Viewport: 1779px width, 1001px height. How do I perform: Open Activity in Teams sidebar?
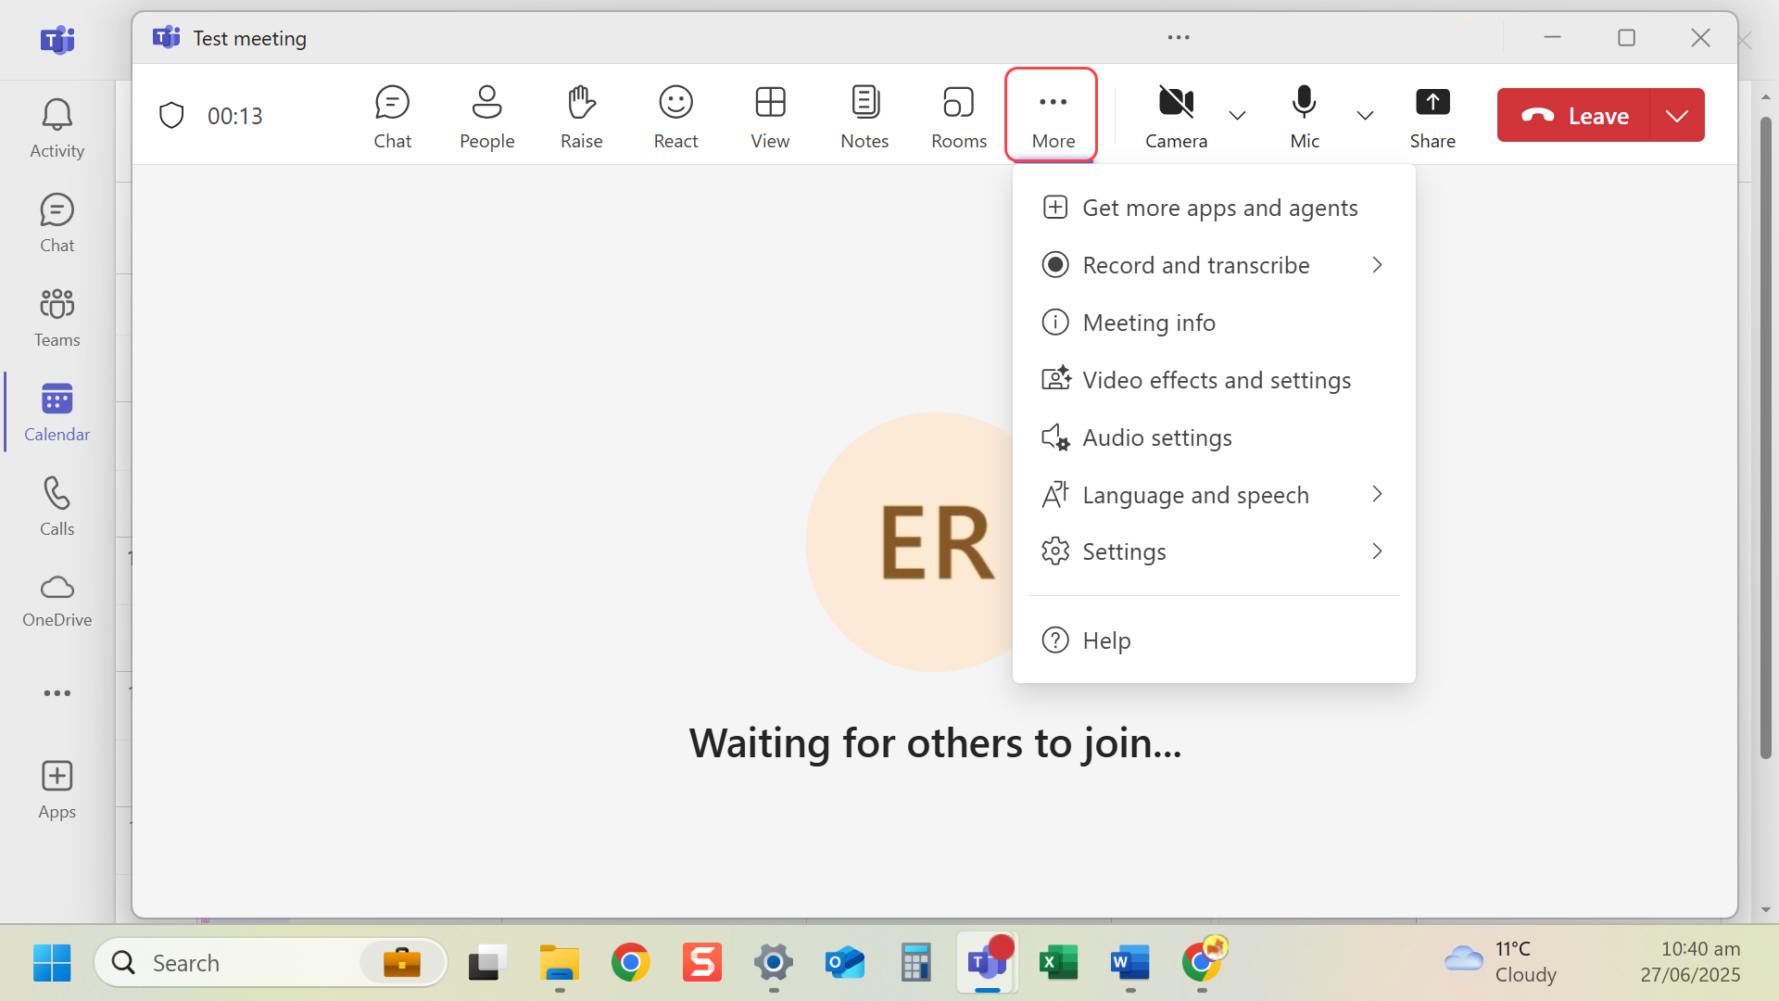57,129
